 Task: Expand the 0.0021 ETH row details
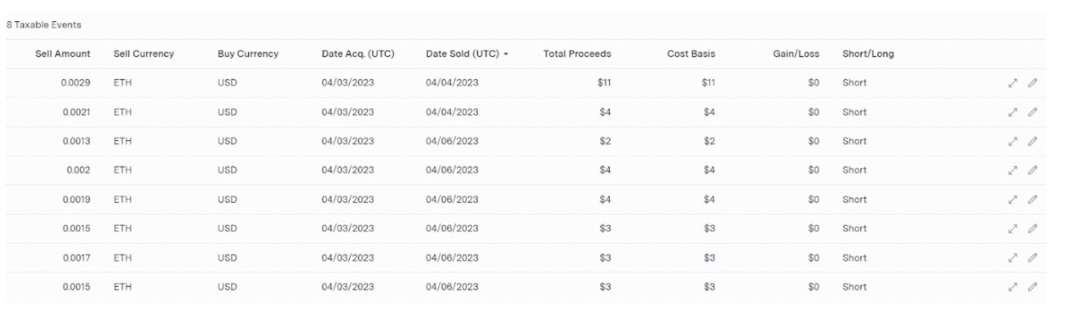1013,112
